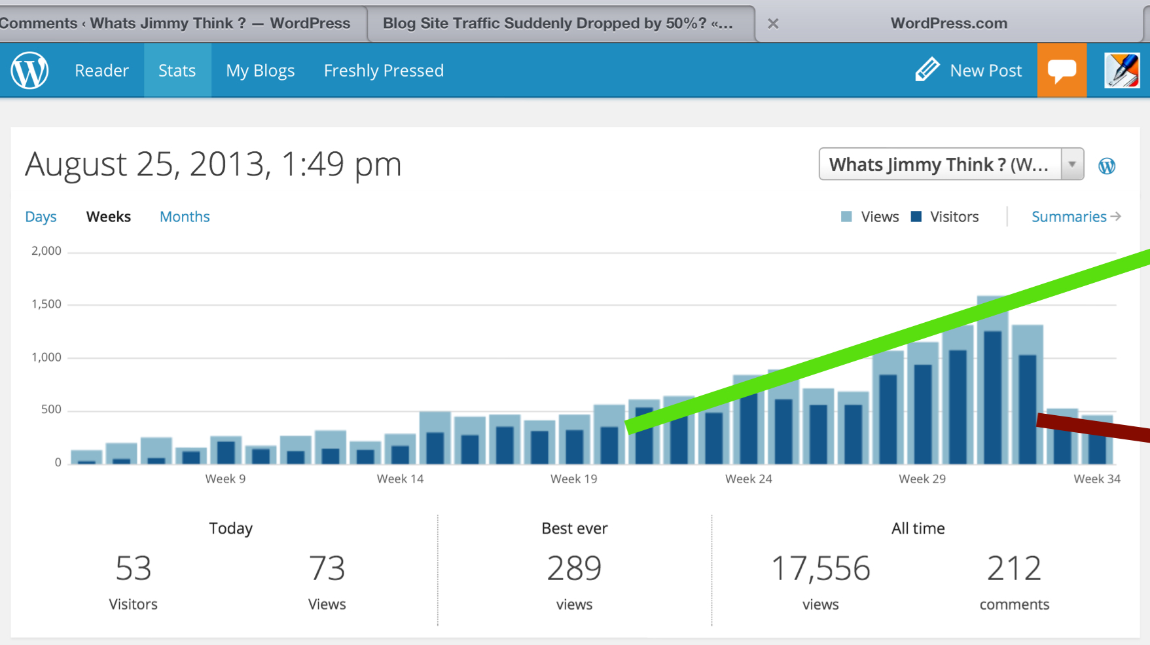
Task: Switch chart to Days view
Action: click(41, 217)
